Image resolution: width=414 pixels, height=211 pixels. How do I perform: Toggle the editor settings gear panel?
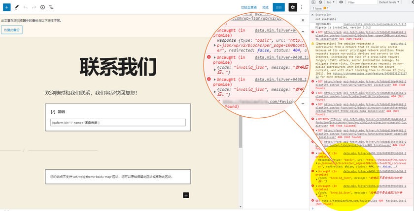[x=293, y=7]
